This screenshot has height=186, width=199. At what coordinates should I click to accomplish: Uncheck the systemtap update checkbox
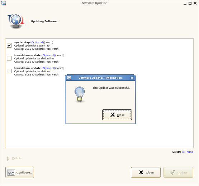(x=9, y=45)
